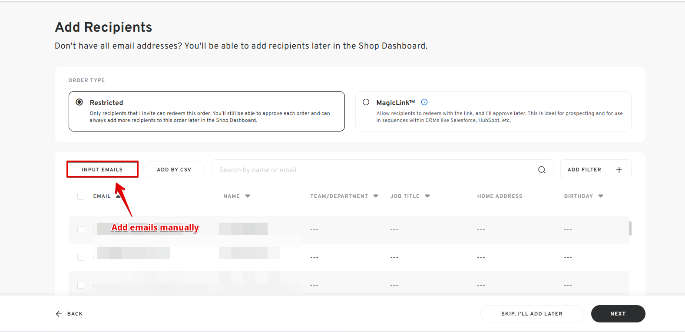Click the MagicLink info icon
Screen dimensions: 685x332
tap(424, 102)
